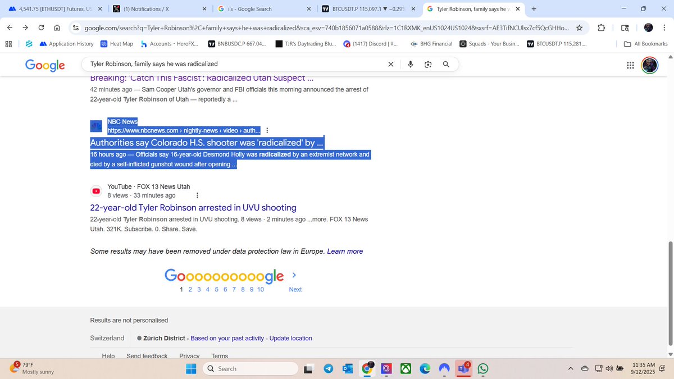Open the weather widget showing 79°F
Image resolution: width=674 pixels, height=379 pixels.
point(33,368)
